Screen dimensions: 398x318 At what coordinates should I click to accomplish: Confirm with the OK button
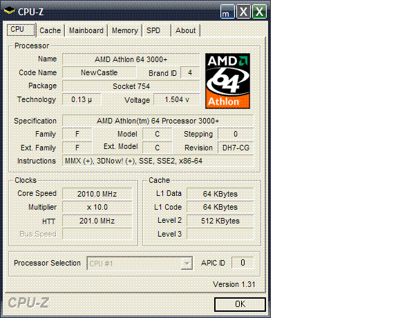tap(240, 304)
